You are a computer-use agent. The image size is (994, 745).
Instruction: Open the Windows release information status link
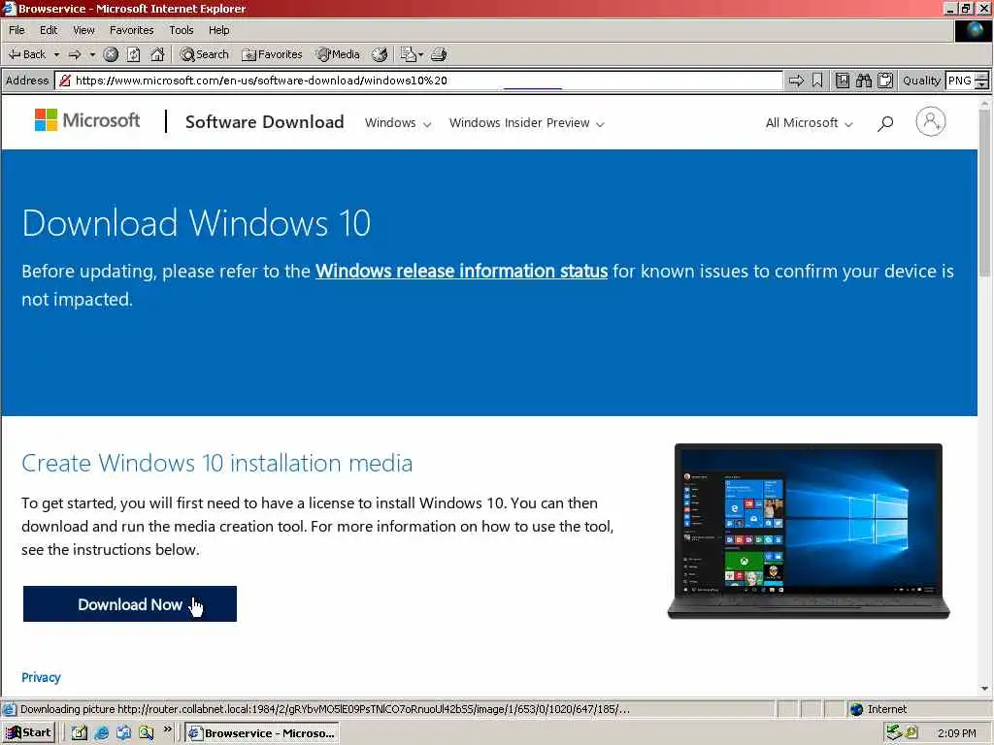click(461, 272)
